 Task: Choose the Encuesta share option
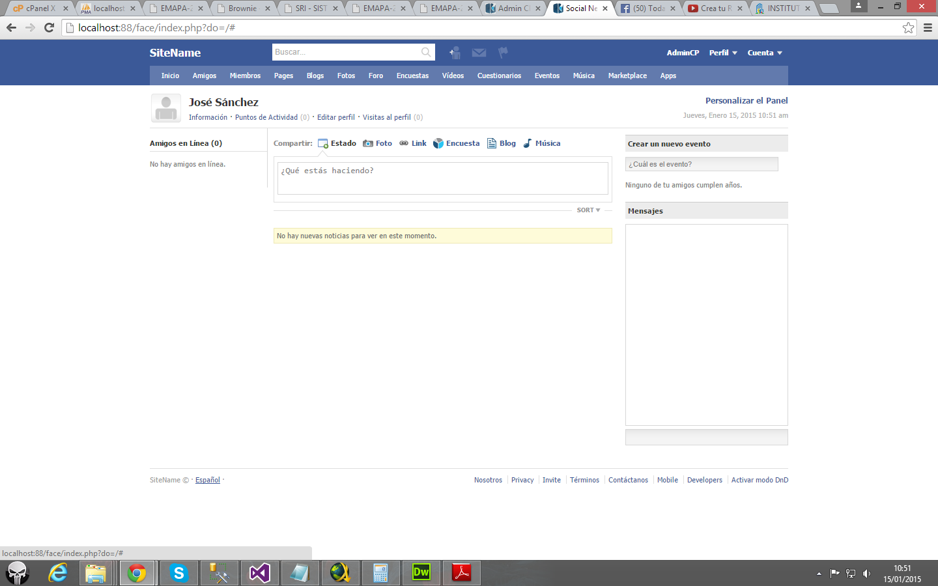click(457, 143)
